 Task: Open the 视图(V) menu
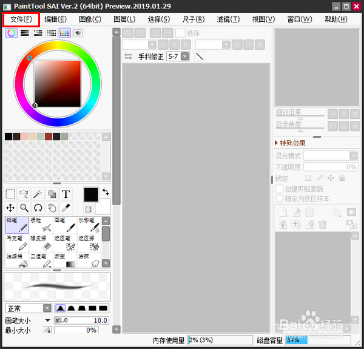pyautogui.click(x=263, y=19)
